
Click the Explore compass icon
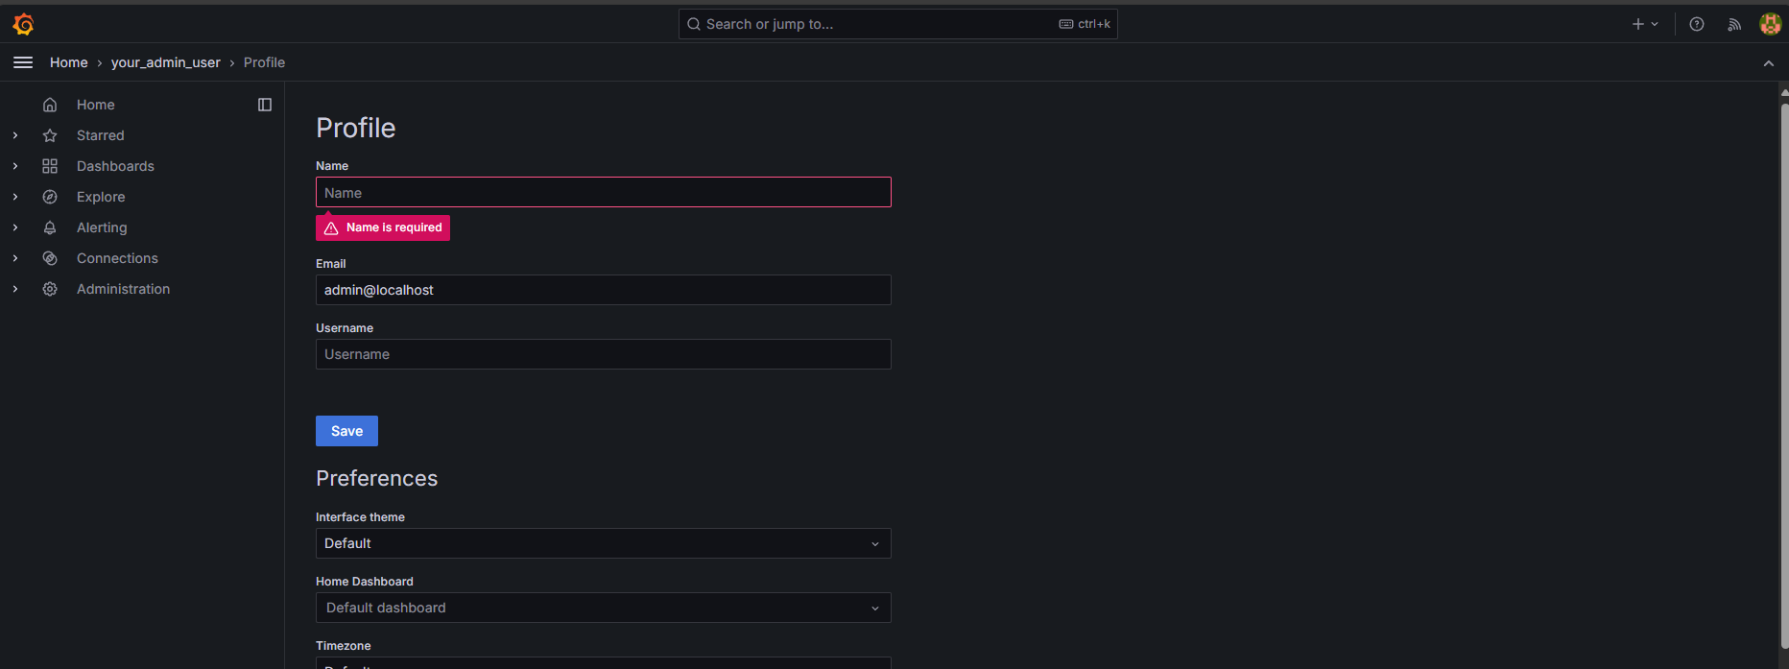click(x=50, y=197)
